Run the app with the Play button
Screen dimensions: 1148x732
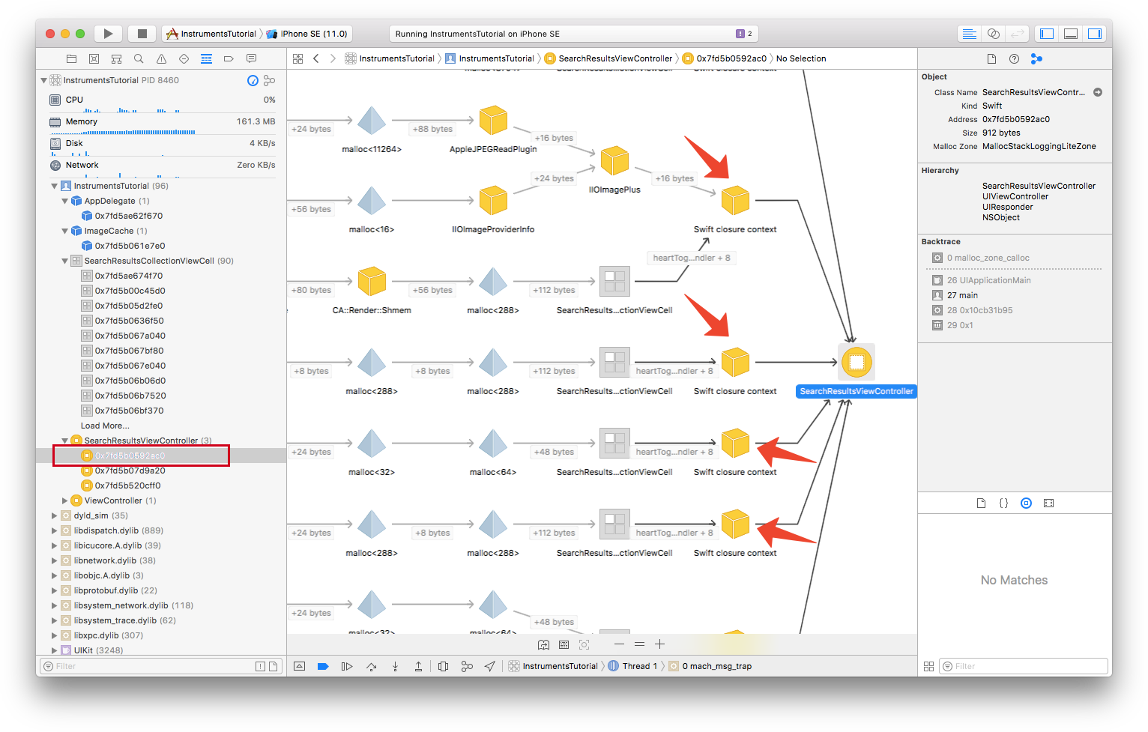click(x=109, y=34)
